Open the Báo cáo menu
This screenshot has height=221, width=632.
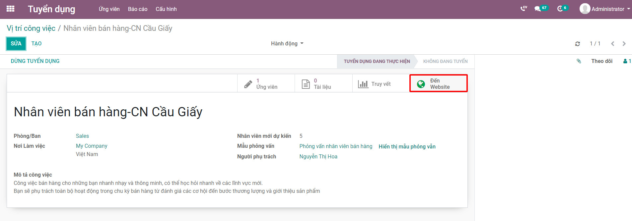[x=138, y=9]
